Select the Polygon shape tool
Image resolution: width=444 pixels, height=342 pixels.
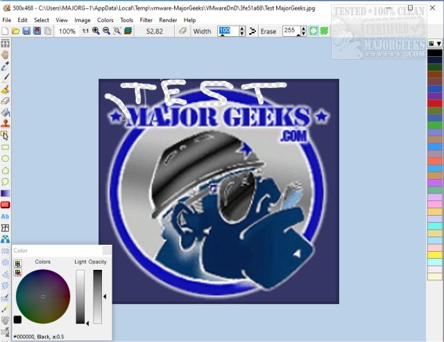coord(5,170)
